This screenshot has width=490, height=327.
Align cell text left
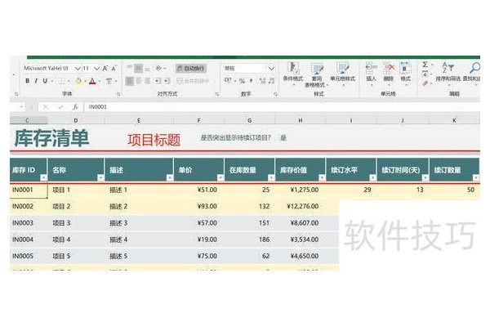tap(130, 81)
